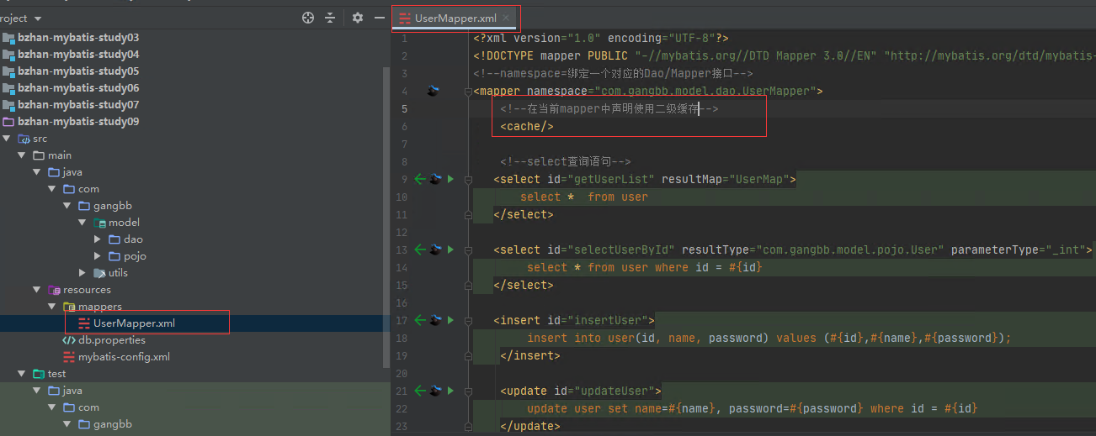Click "select * from user" code on line 10
The width and height of the screenshot is (1096, 436).
pyautogui.click(x=584, y=197)
